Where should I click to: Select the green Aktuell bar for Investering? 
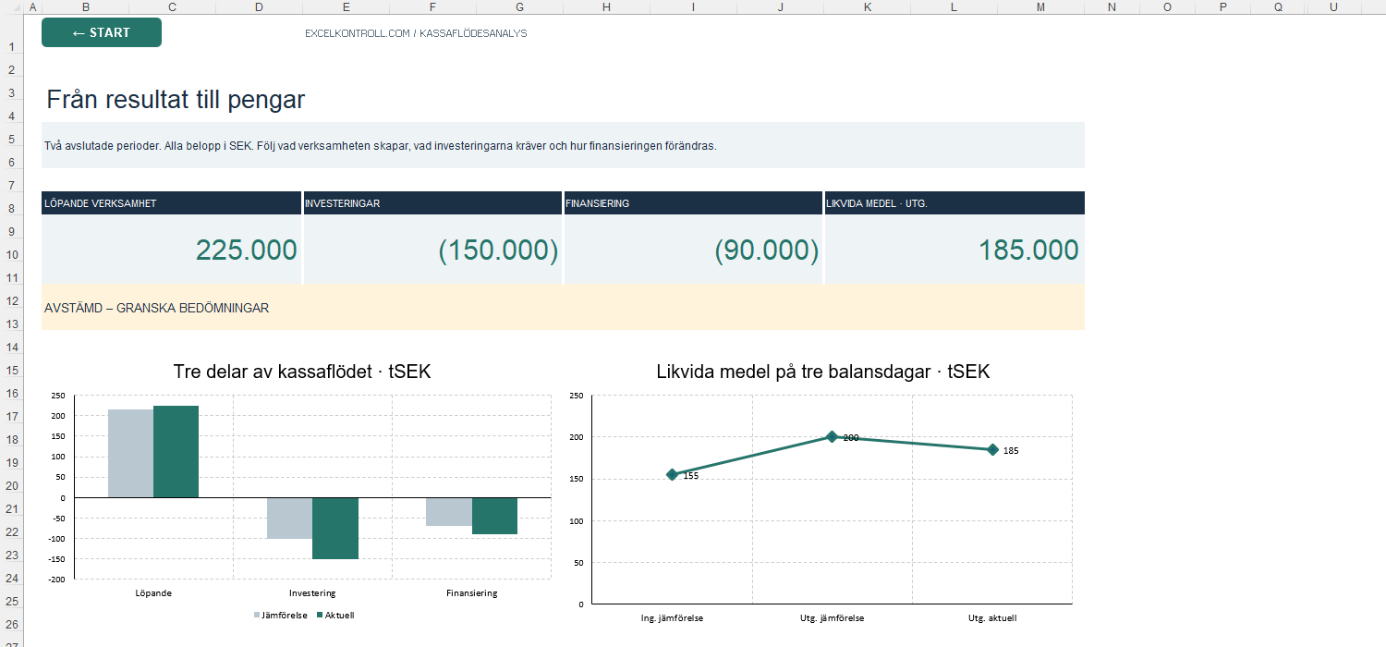click(334, 529)
